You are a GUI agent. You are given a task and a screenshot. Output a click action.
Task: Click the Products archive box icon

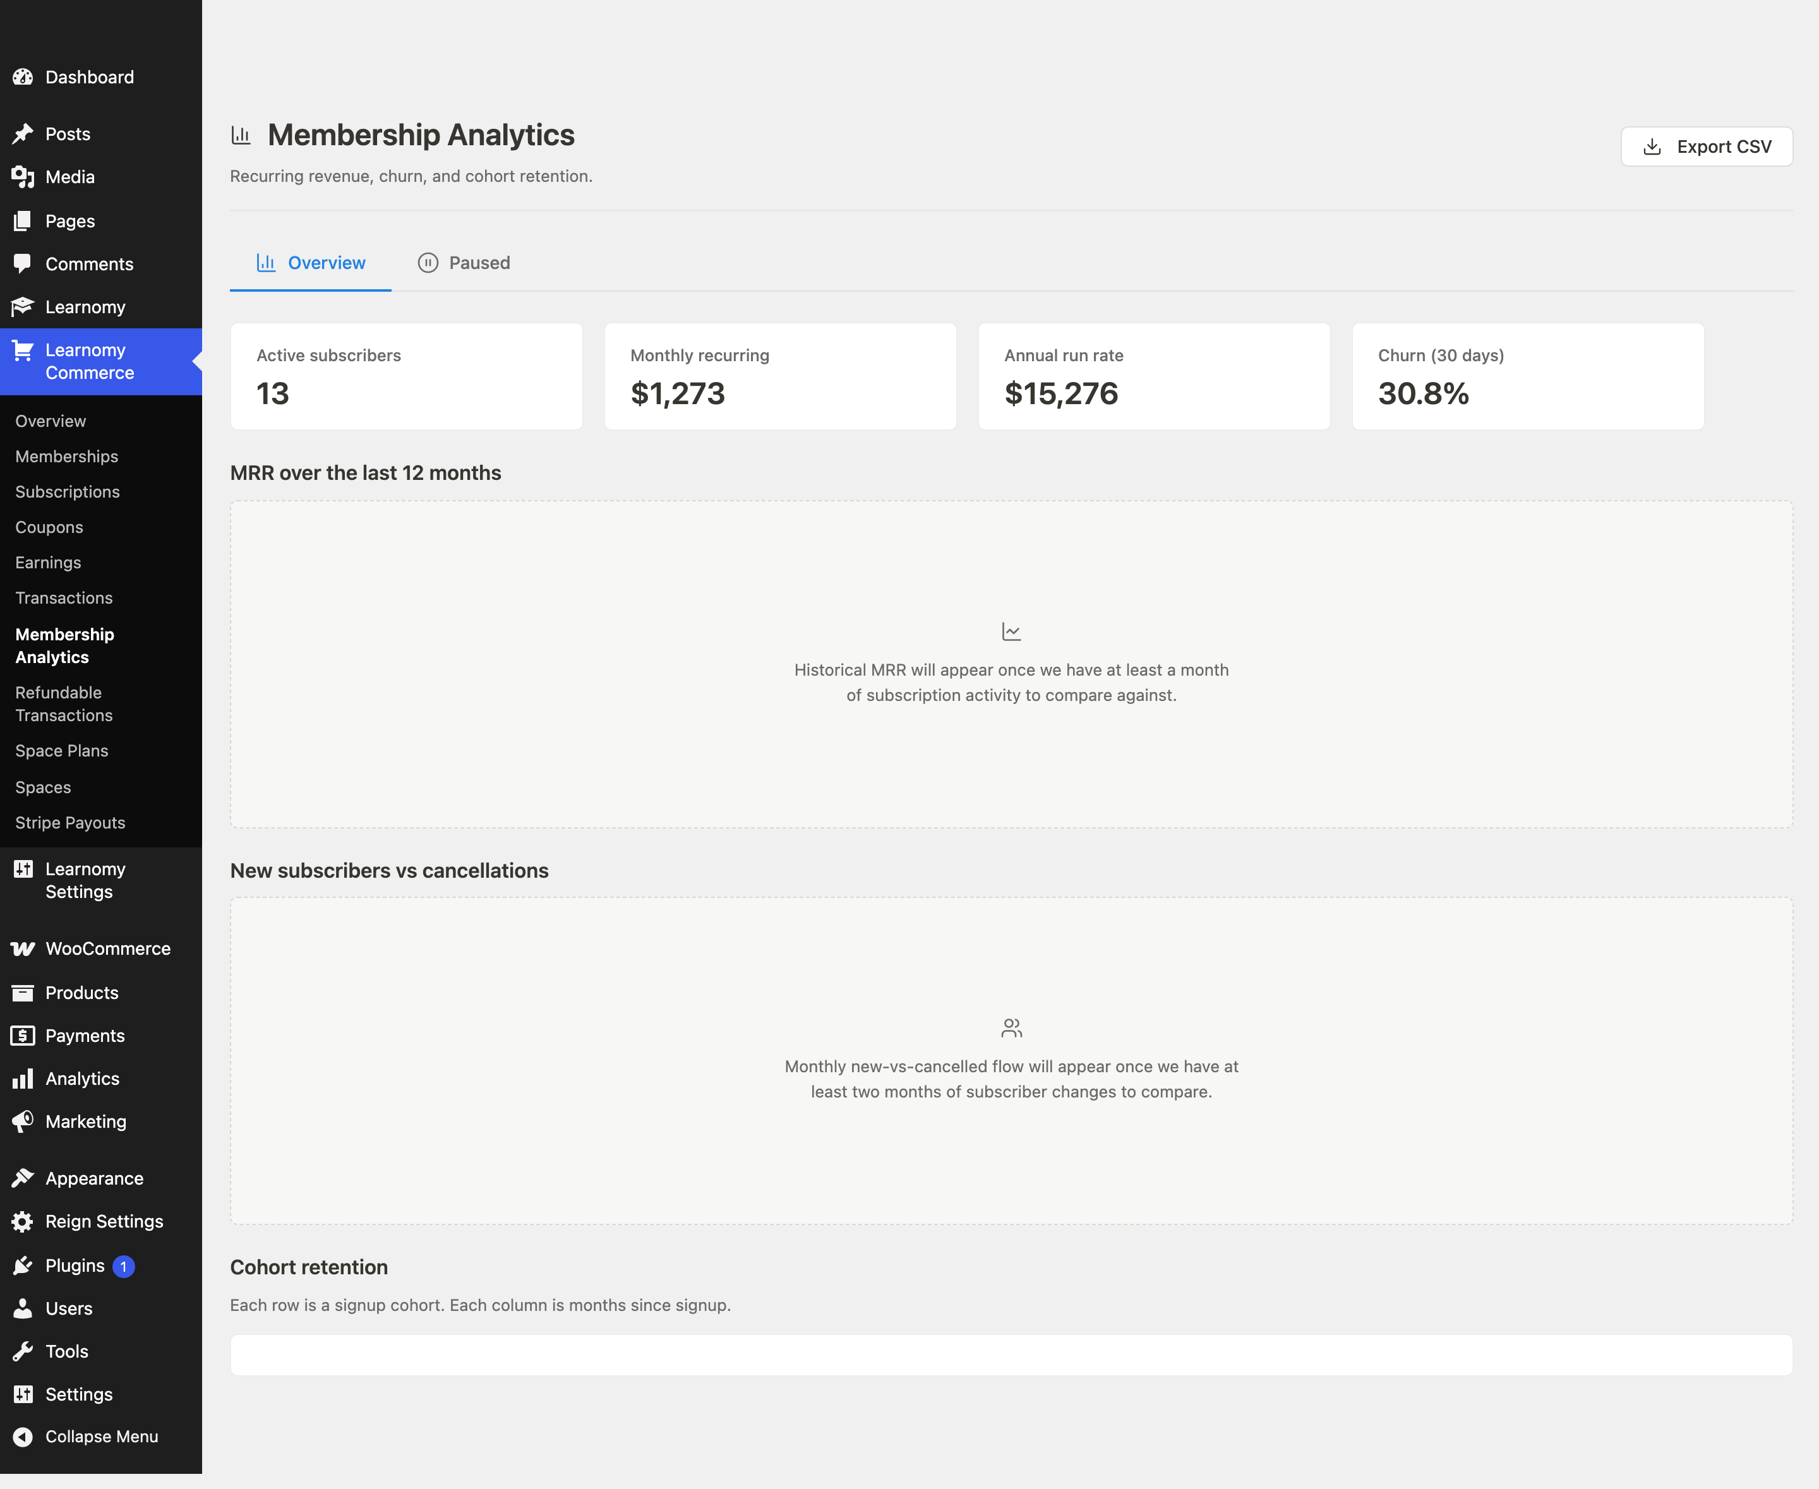point(23,993)
